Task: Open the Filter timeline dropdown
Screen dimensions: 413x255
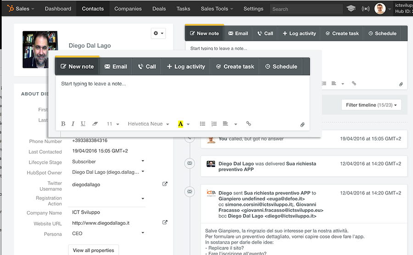Action: pos(371,105)
